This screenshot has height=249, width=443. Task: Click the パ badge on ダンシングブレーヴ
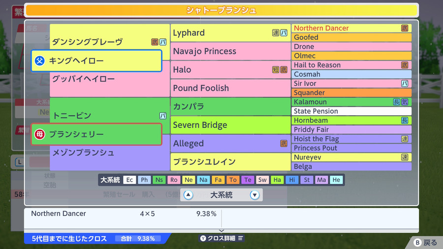163,42
